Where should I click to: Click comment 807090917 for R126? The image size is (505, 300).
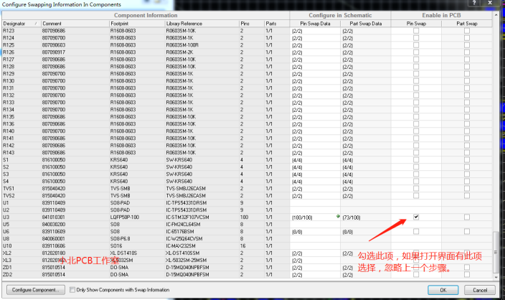[x=75, y=52]
